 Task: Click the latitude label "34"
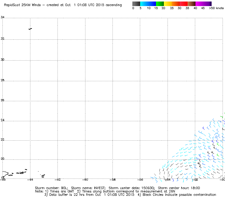tap(2, 17)
